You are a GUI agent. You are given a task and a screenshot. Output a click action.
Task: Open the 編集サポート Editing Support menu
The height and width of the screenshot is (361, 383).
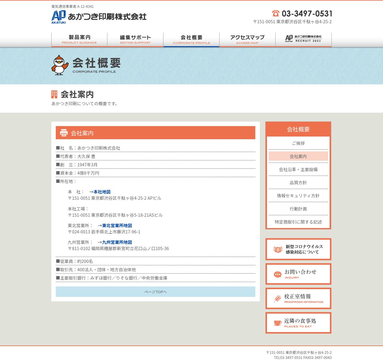(x=135, y=40)
